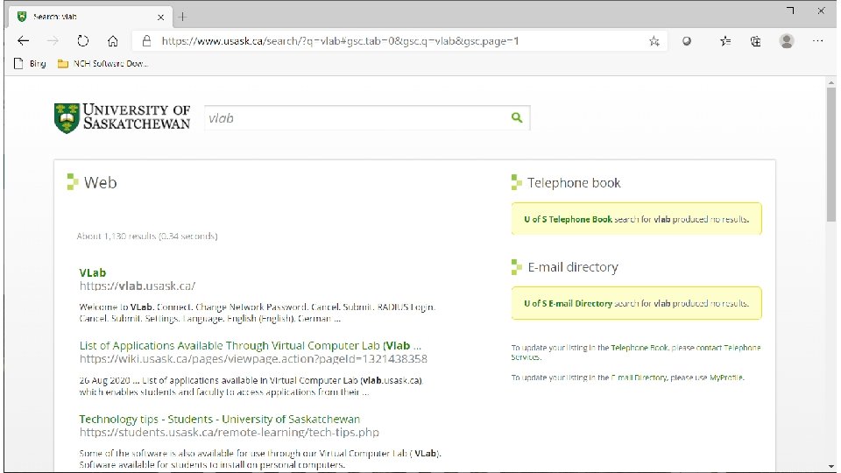Click the Web section heading
Screen dimensions: 841x473
(x=100, y=183)
